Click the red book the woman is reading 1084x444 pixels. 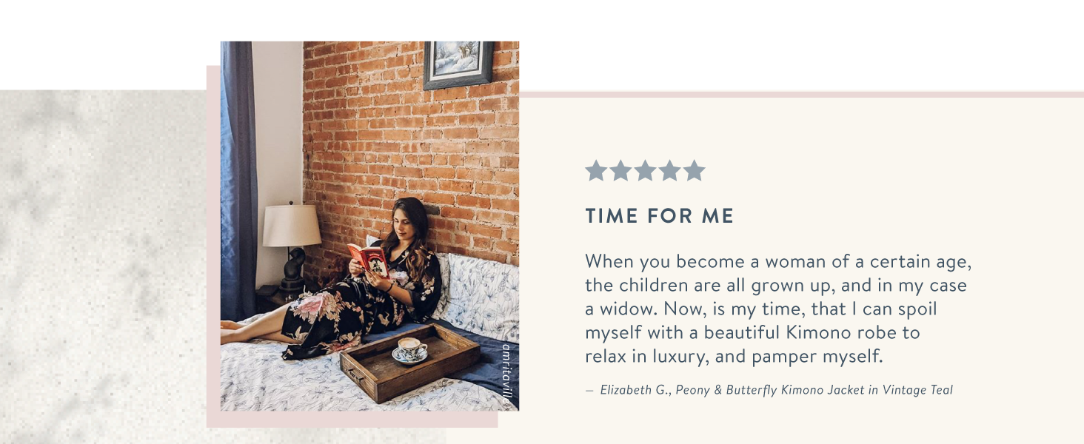coord(369,259)
